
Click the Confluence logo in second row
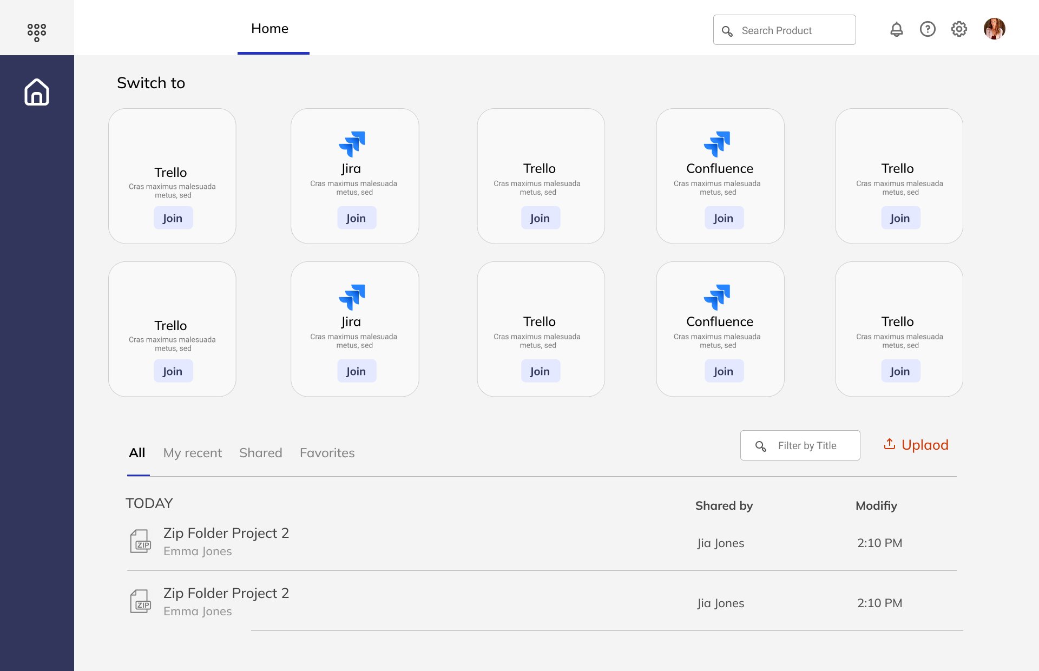click(x=717, y=297)
